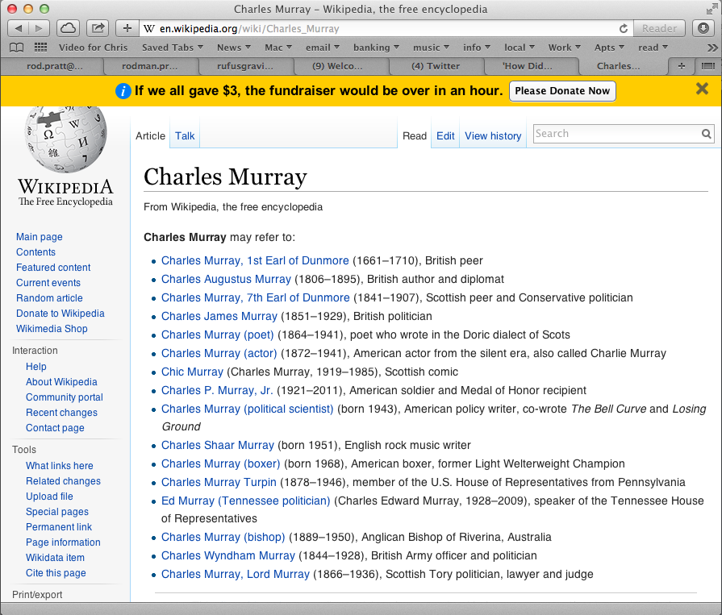Open the Charles Murray (poet) link

pos(217,335)
